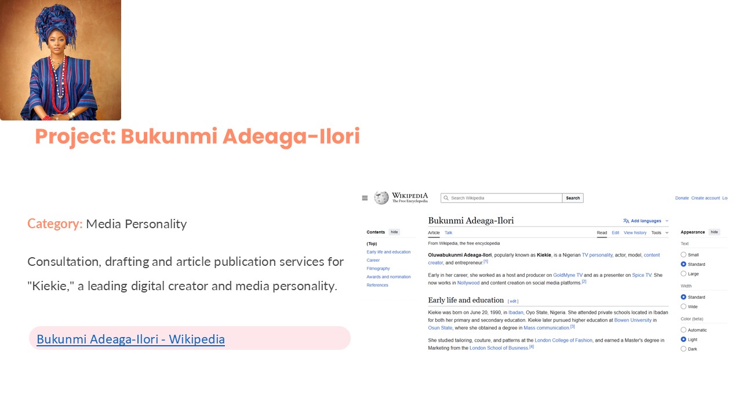Image resolution: width=742 pixels, height=417 pixels.
Task: Enable the Dark color mode
Action: [683, 349]
